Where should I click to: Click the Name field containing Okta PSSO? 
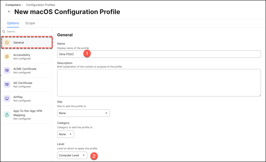159,54
